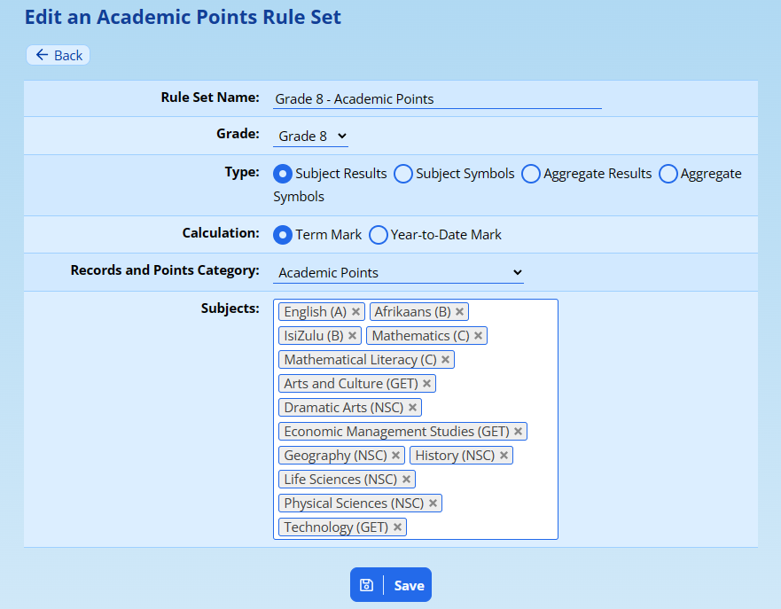This screenshot has height=609, width=781.
Task: Click the Back button
Action: (x=59, y=55)
